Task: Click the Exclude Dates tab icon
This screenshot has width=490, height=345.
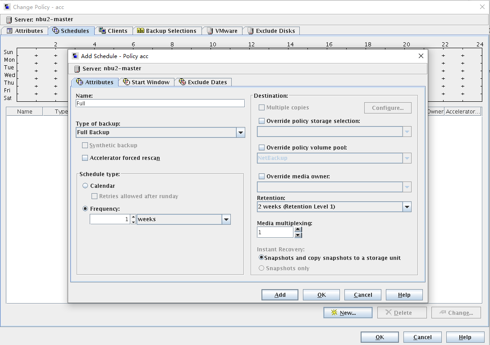Action: point(182,82)
